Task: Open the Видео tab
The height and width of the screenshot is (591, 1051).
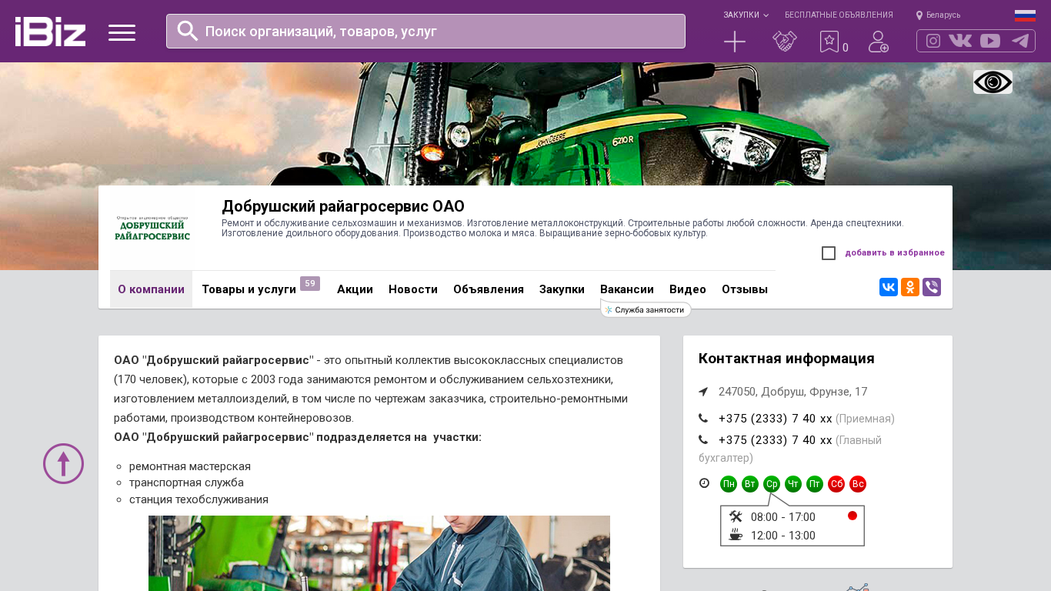Action: tap(688, 289)
